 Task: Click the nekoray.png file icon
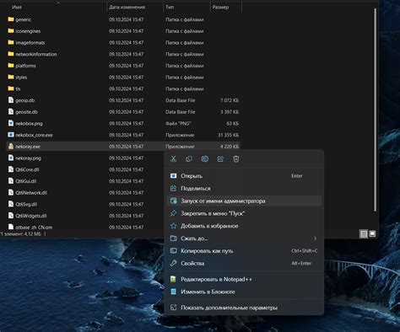11,158
